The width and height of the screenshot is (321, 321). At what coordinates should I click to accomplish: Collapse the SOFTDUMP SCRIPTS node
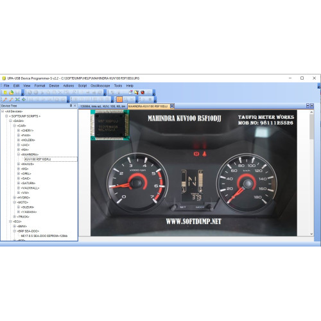tap(6, 116)
